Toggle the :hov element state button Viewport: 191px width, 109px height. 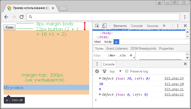pyautogui.click(x=112, y=56)
